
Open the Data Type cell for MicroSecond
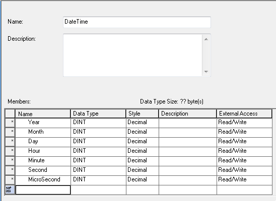pos(98,179)
